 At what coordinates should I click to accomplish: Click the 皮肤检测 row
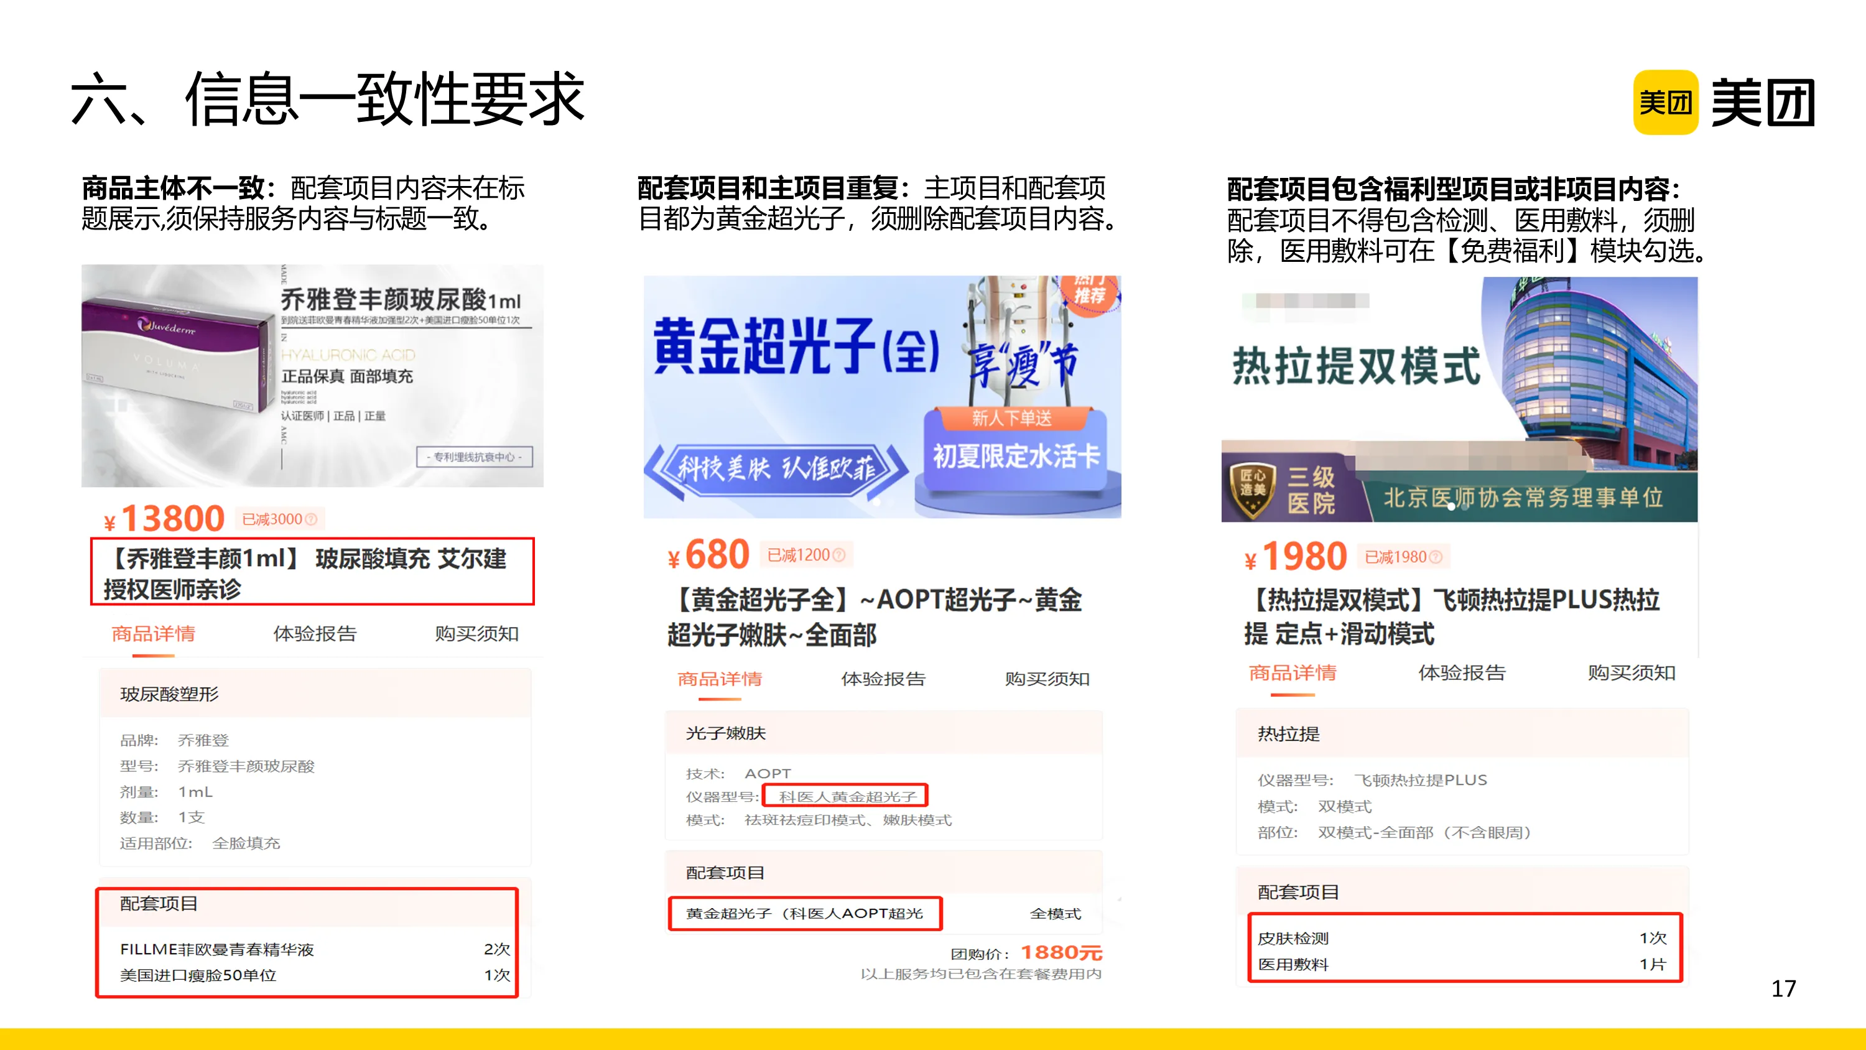[1462, 939]
